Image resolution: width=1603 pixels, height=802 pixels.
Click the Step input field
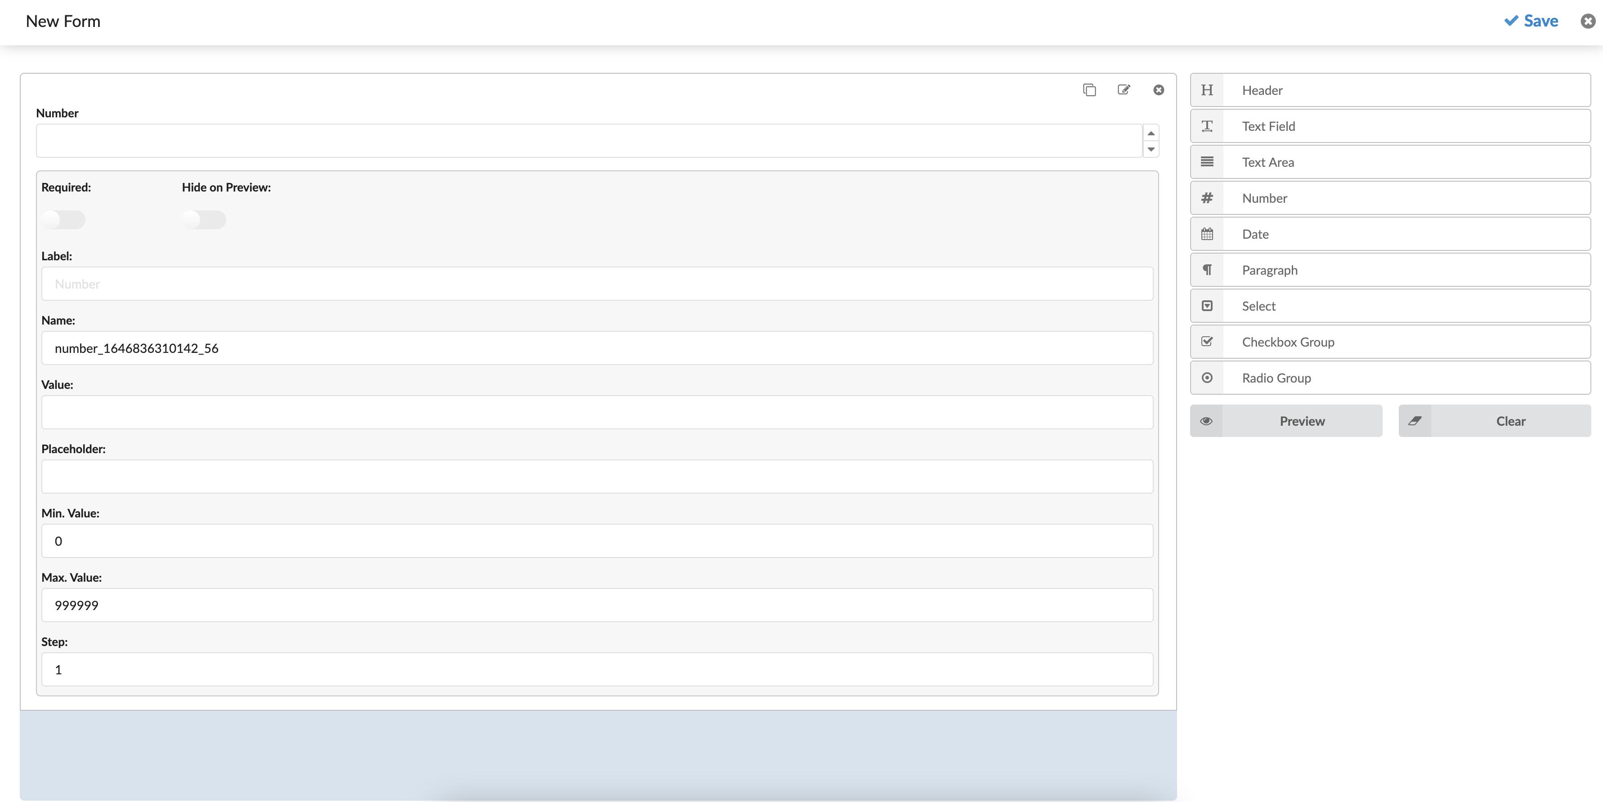coord(597,669)
